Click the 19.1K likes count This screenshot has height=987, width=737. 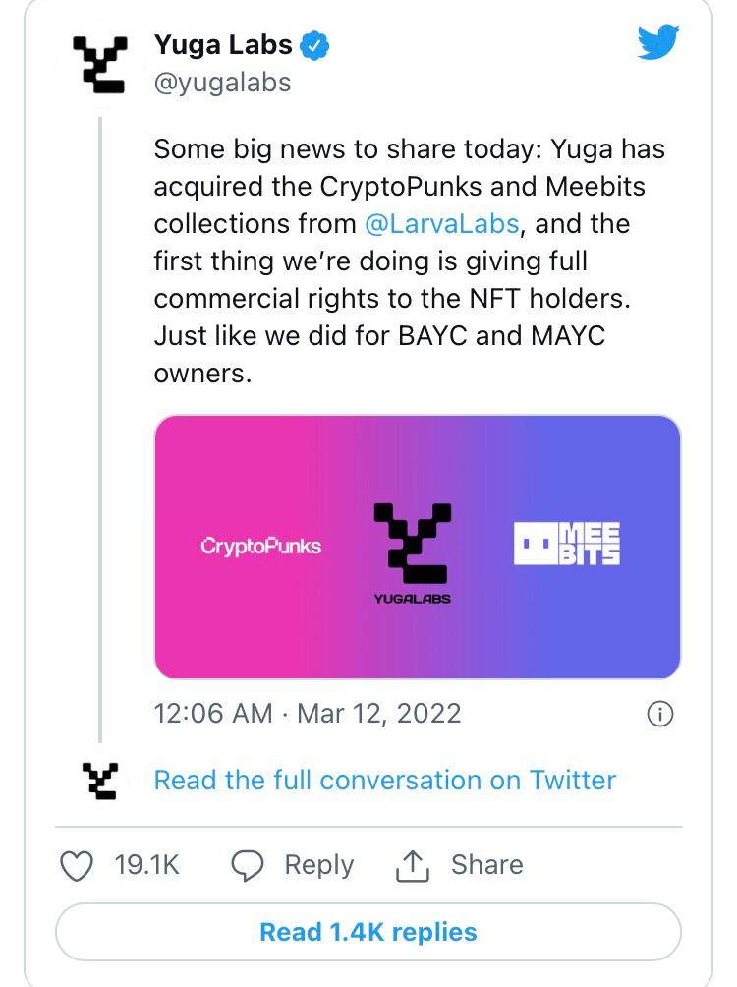pos(146,865)
